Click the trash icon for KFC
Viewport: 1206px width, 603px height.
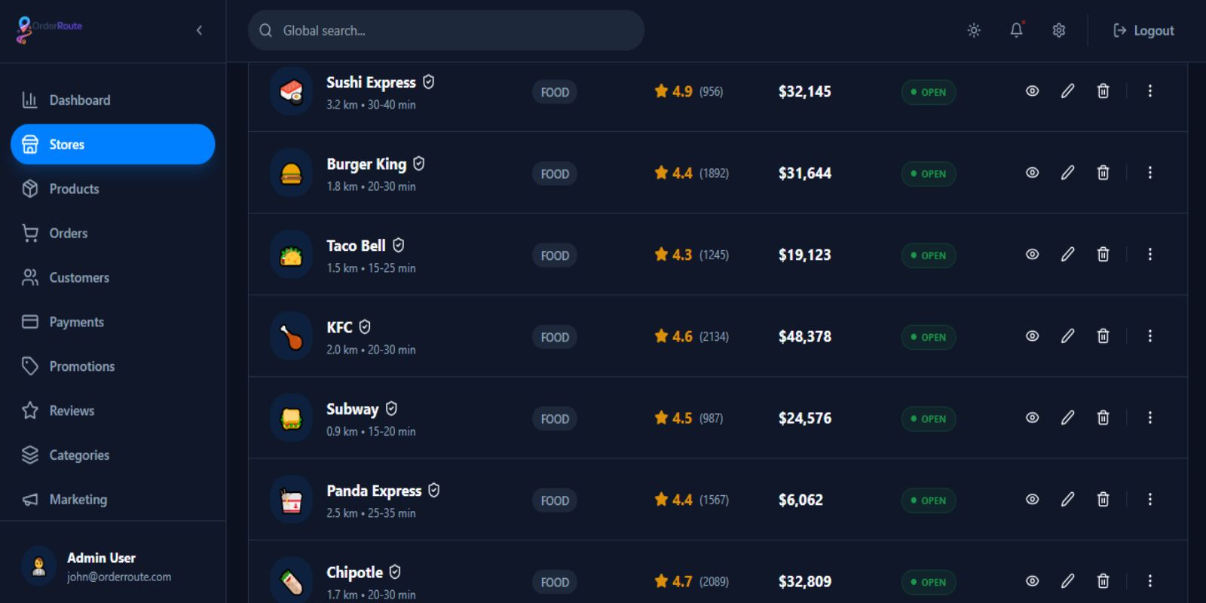[1103, 336]
